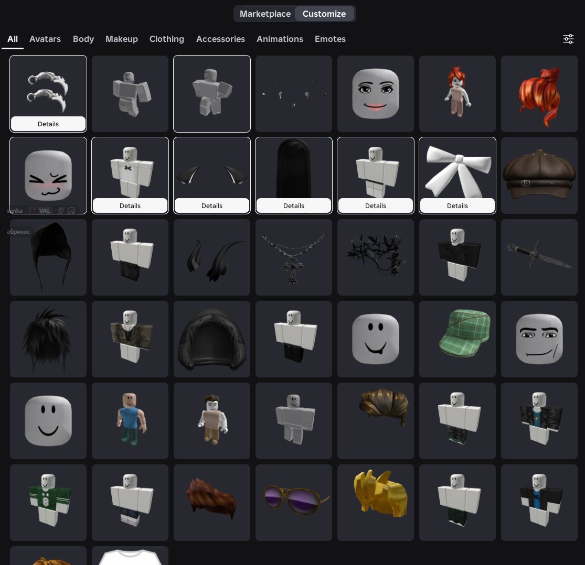Select the black fur-trimmed hood

point(212,339)
